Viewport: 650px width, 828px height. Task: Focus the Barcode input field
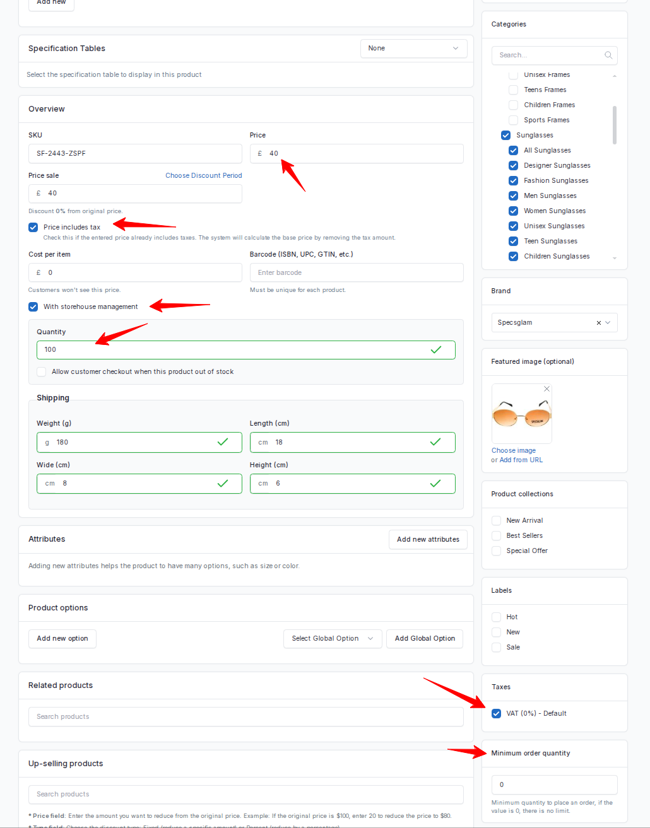[357, 273]
